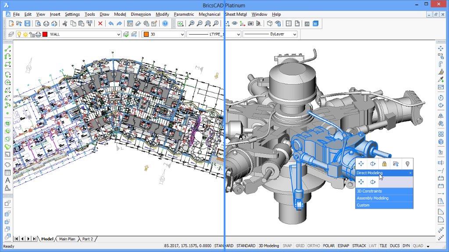Click the Print icon in the top toolbar
The height and width of the screenshot is (252, 449).
[x=46, y=24]
